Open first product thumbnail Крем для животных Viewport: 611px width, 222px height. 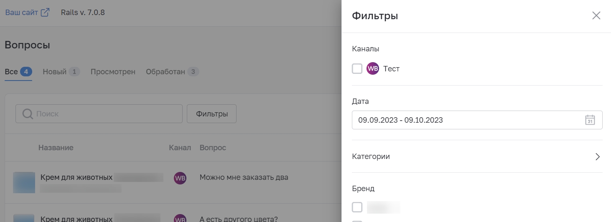coord(24,182)
